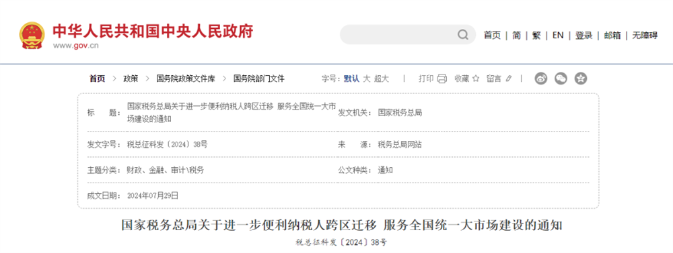Click the 打印 print label

point(426,79)
